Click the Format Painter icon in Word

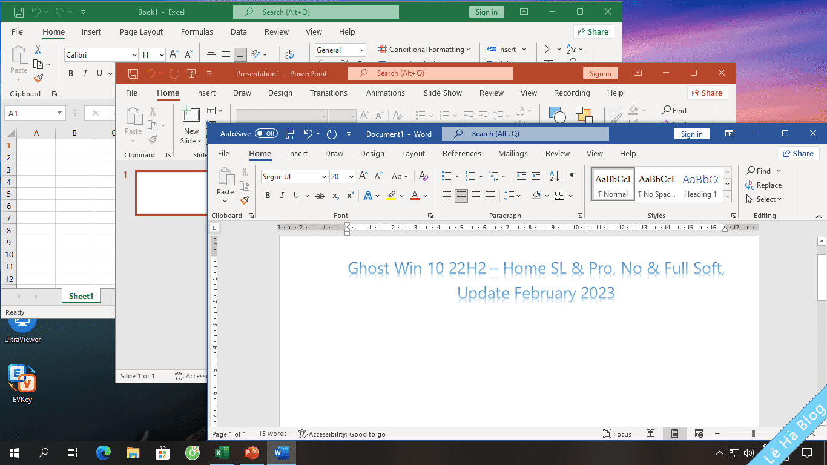245,200
